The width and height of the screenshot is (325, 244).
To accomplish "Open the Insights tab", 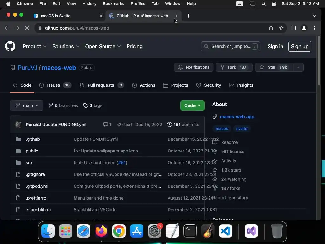I will 241,85.
